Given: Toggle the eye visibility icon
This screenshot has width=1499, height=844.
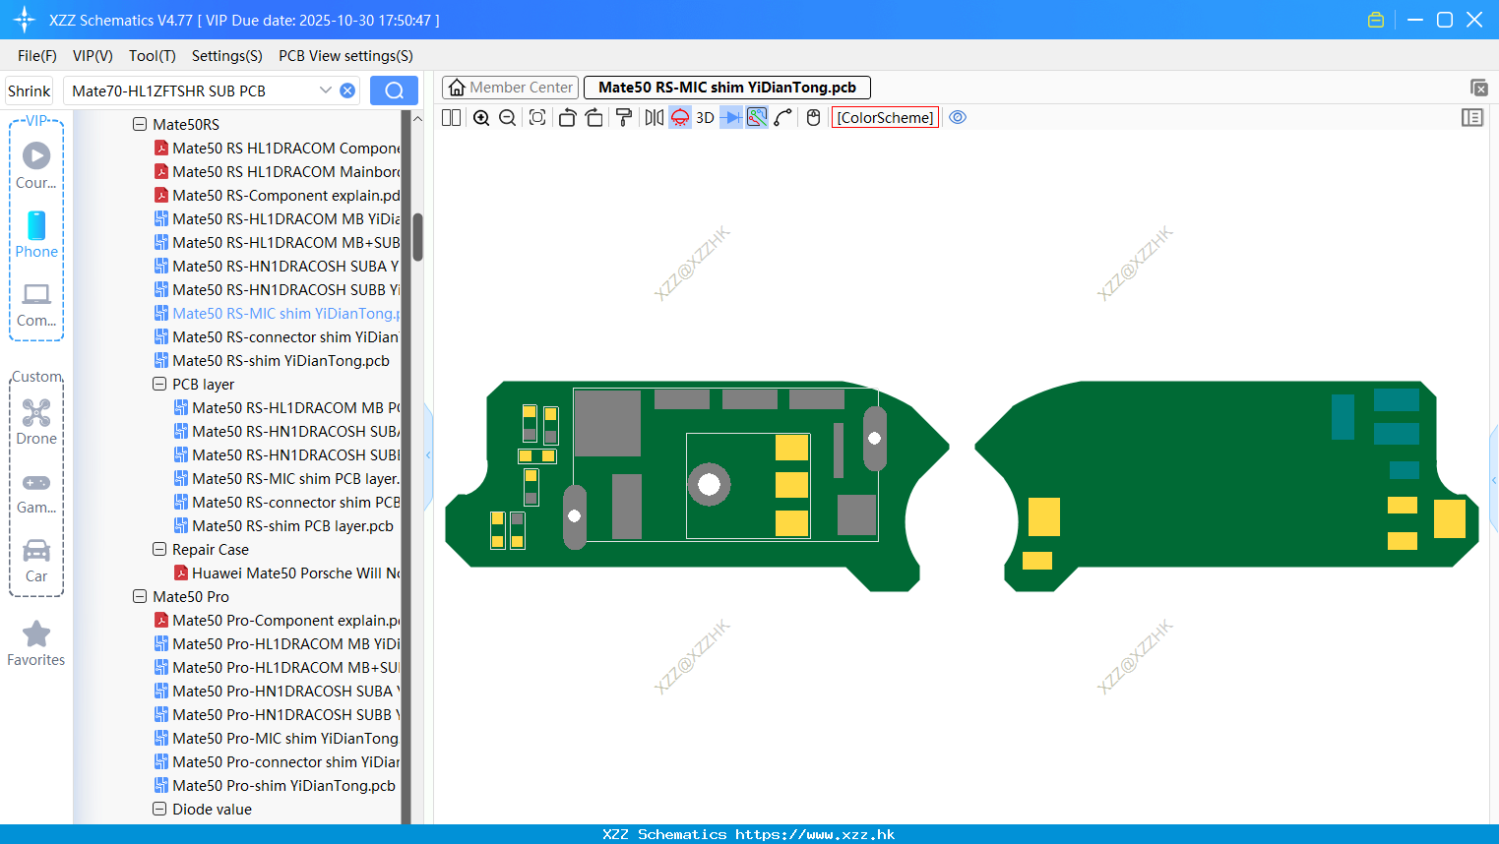Looking at the screenshot, I should (958, 117).
